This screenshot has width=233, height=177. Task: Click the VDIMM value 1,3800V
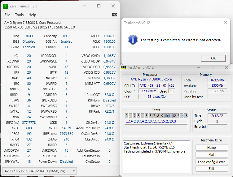(x=109, y=78)
